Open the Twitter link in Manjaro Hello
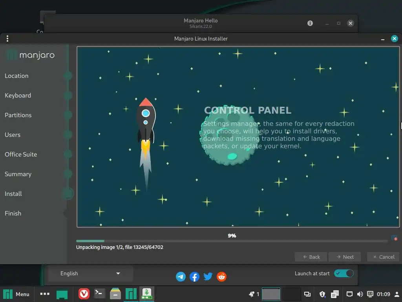The image size is (402, 302). click(208, 276)
